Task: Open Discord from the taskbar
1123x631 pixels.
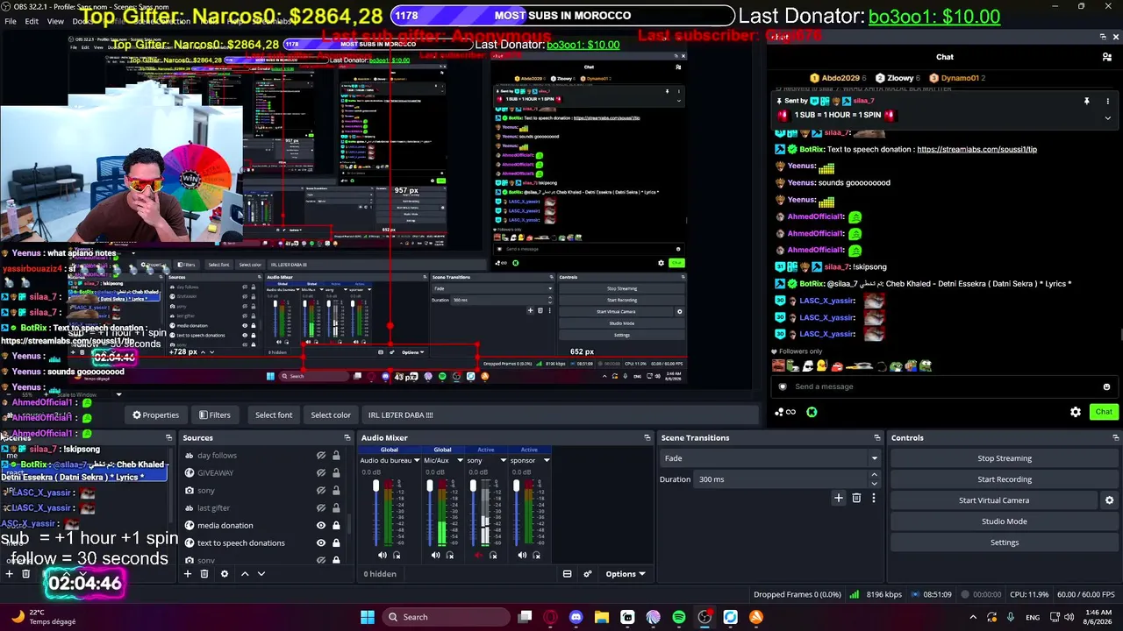Action: click(576, 617)
